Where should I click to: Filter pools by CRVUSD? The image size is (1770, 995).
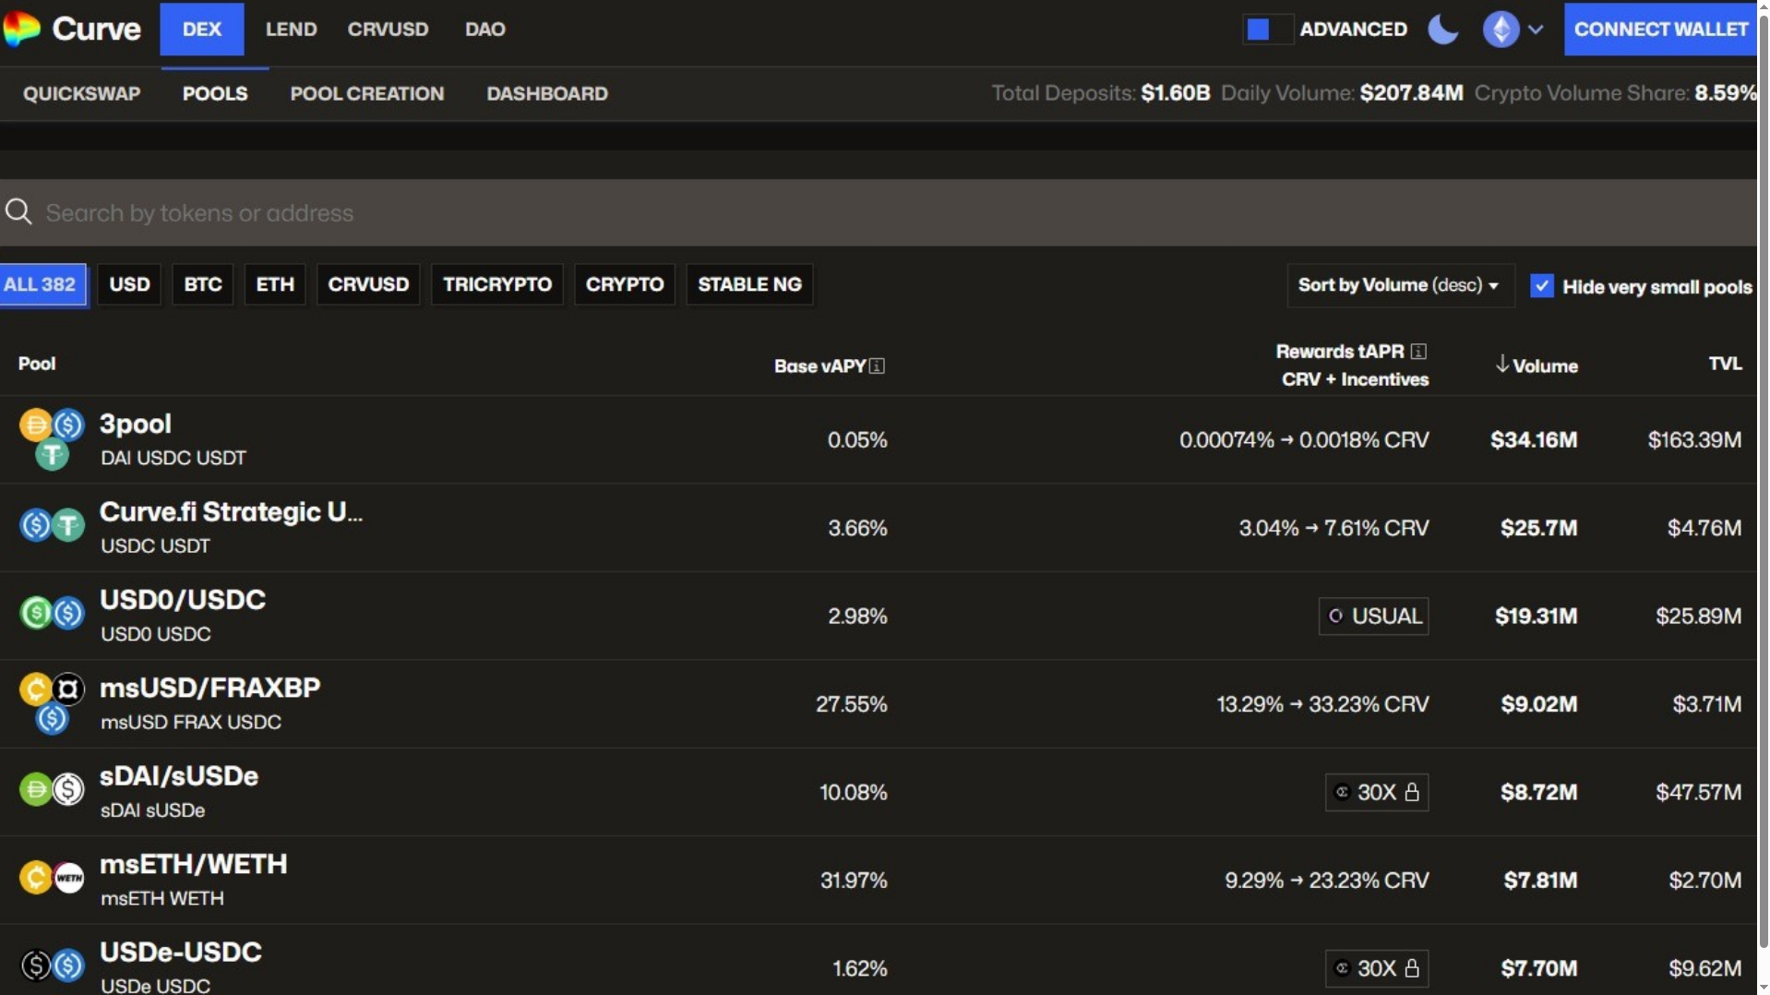[368, 284]
